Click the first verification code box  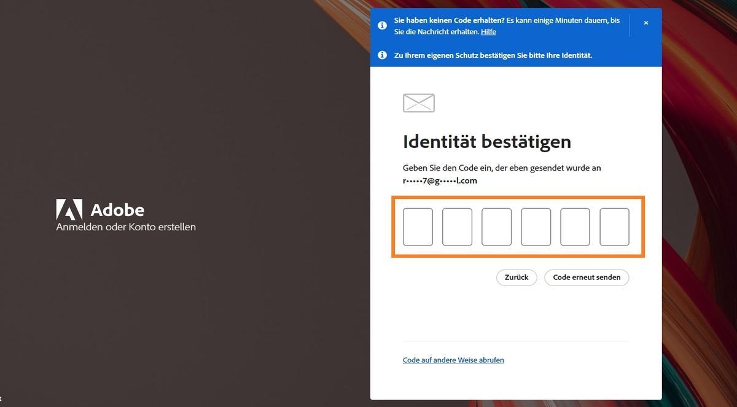(418, 227)
